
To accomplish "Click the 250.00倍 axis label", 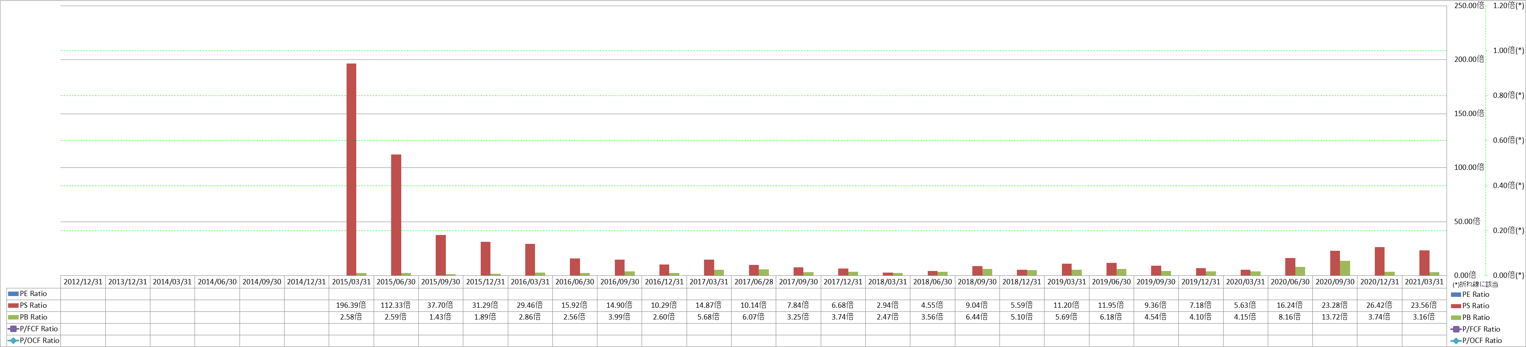I will [1469, 6].
